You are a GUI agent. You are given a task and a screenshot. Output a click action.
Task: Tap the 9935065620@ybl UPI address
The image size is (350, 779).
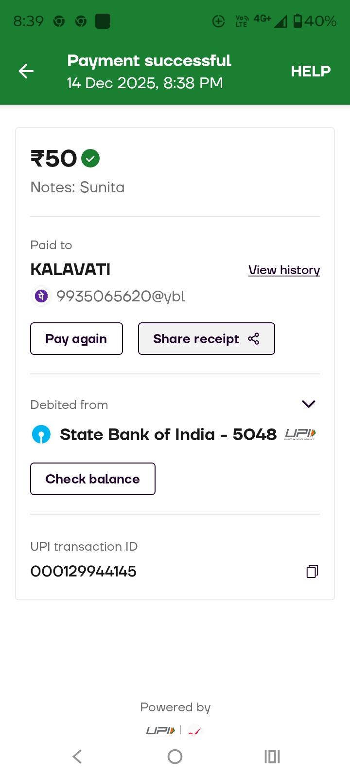pos(121,296)
